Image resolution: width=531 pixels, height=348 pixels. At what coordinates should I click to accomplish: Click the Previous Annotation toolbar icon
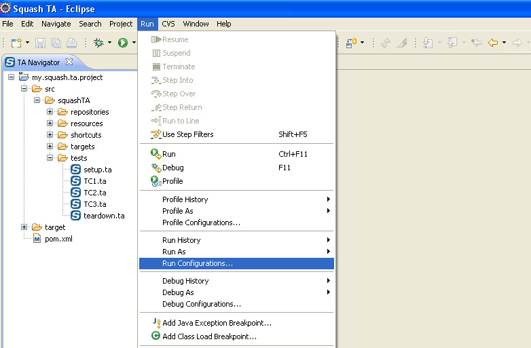point(452,43)
